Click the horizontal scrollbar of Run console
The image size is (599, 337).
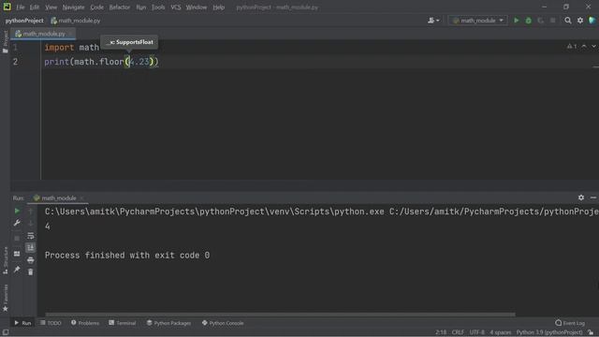point(280,315)
